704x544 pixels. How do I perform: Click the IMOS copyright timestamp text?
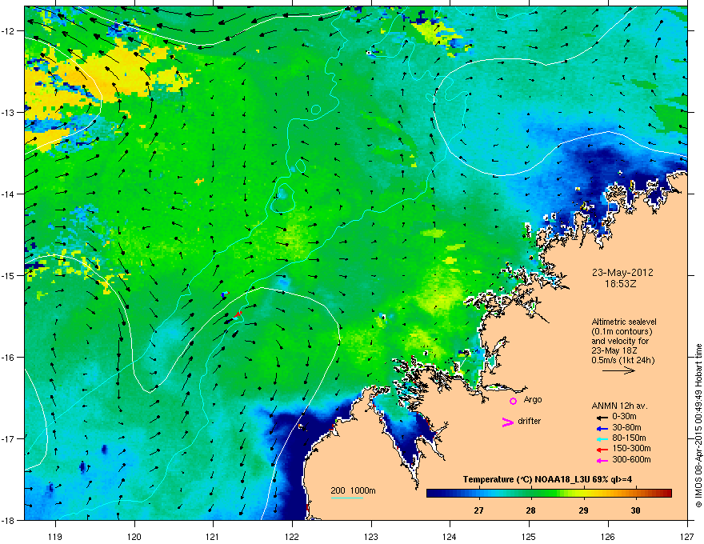[x=698, y=426]
